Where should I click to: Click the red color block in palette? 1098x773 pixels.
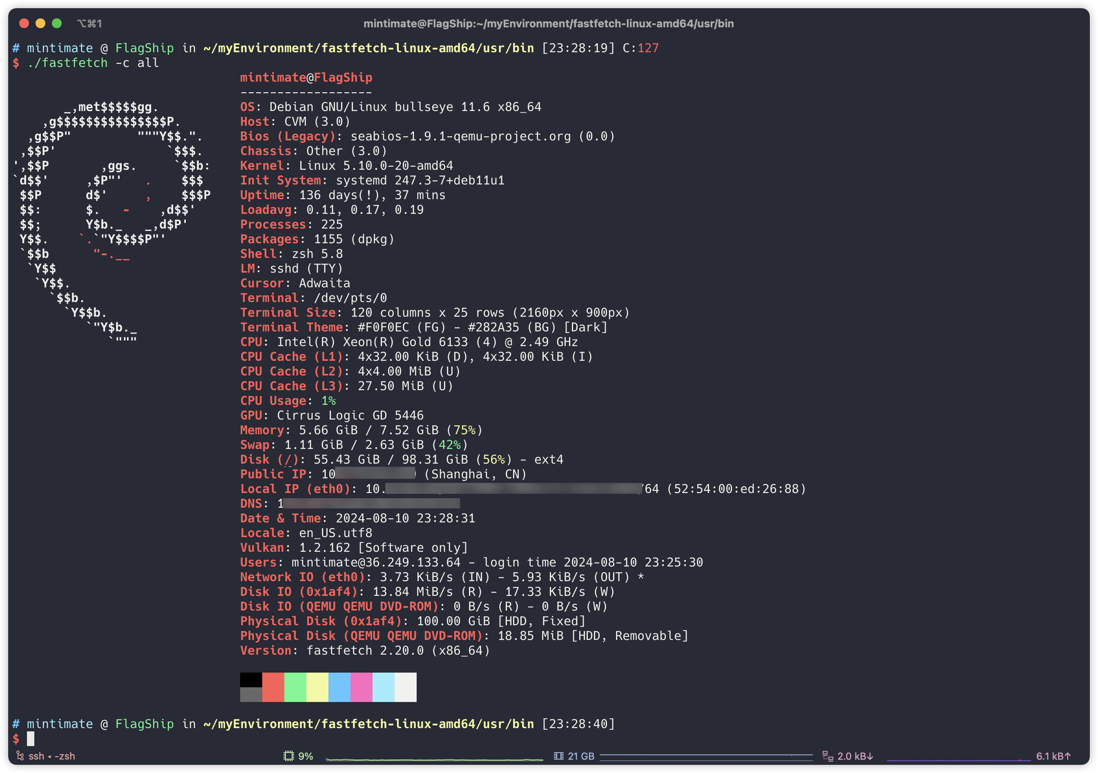point(273,687)
